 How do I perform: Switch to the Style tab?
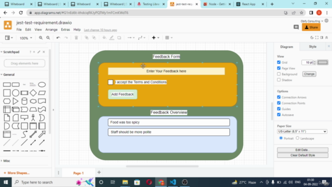(x=312, y=47)
